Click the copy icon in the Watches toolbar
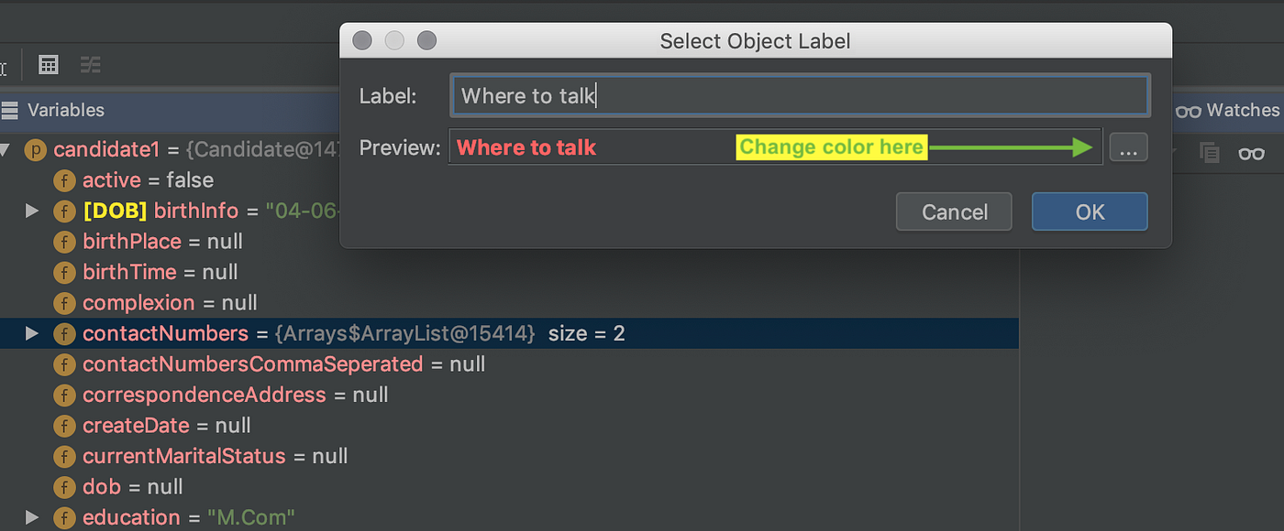The height and width of the screenshot is (531, 1284). (x=1209, y=153)
